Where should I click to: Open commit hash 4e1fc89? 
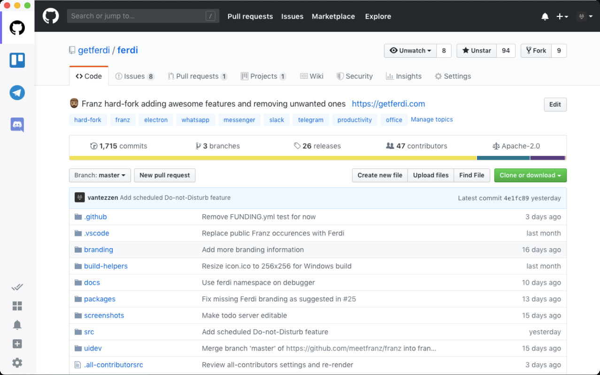pos(516,198)
